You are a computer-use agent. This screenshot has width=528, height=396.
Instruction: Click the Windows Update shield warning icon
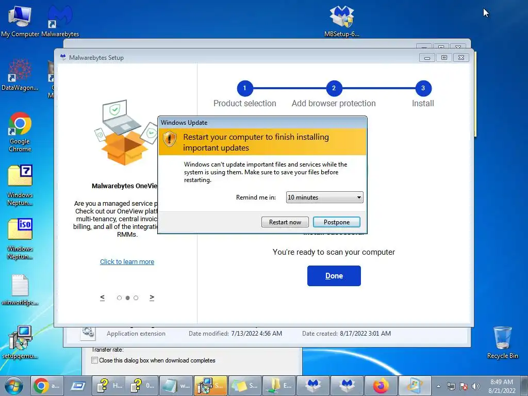pyautogui.click(x=169, y=139)
